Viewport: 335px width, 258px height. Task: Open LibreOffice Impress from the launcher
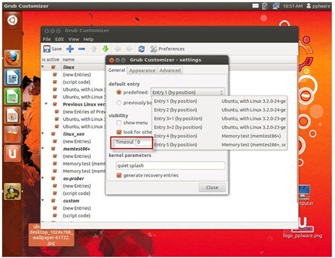(12, 115)
